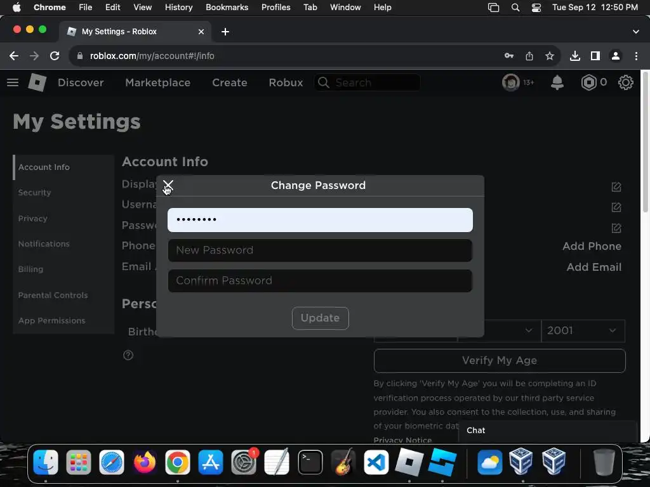
Task: Open Spotlight search
Action: coord(515,8)
